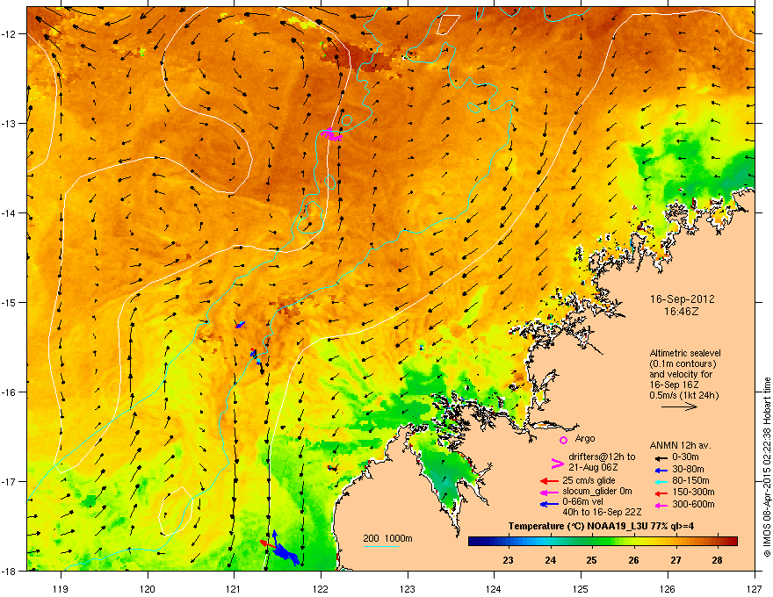The width and height of the screenshot is (773, 597).
Task: Click the '300-600m' depth label
Action: coord(693,504)
